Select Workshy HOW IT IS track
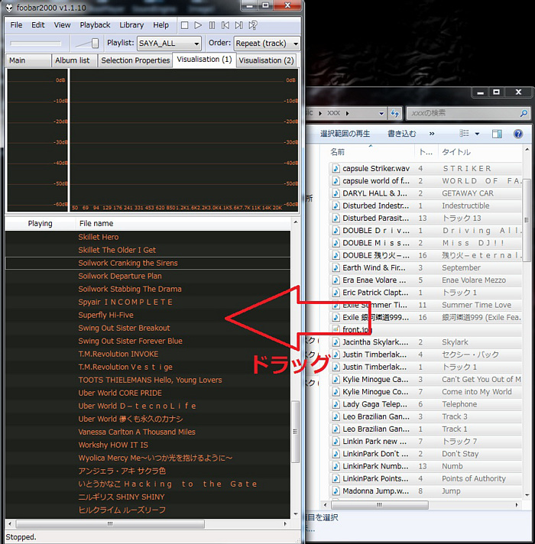The image size is (535, 544). pos(148,445)
